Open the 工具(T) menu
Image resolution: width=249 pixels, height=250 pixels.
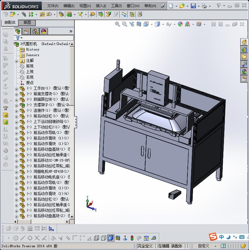coord(117,6)
